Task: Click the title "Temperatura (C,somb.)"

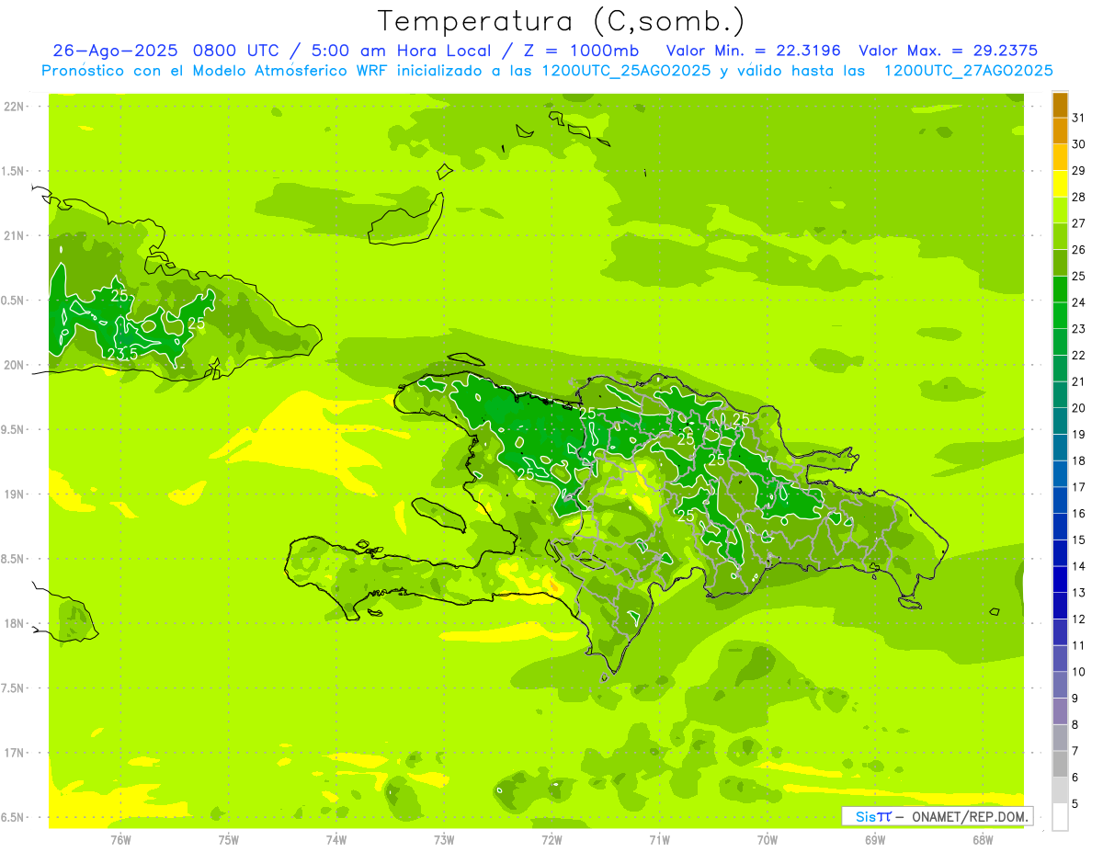Action: 562,21
